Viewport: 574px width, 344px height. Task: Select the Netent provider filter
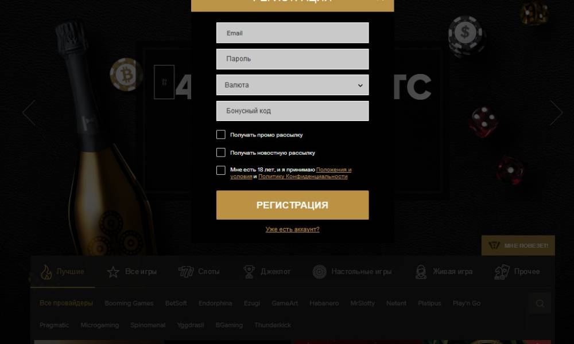click(396, 303)
